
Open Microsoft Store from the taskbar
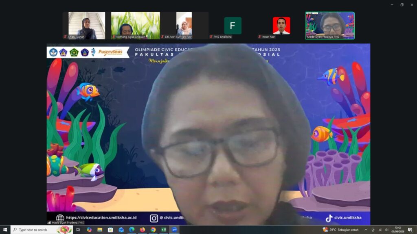110,230
